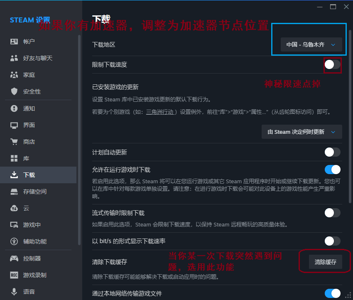Click the Downloads (下载) arrow icon
Viewport: 353px width, 300px height.
point(14,175)
